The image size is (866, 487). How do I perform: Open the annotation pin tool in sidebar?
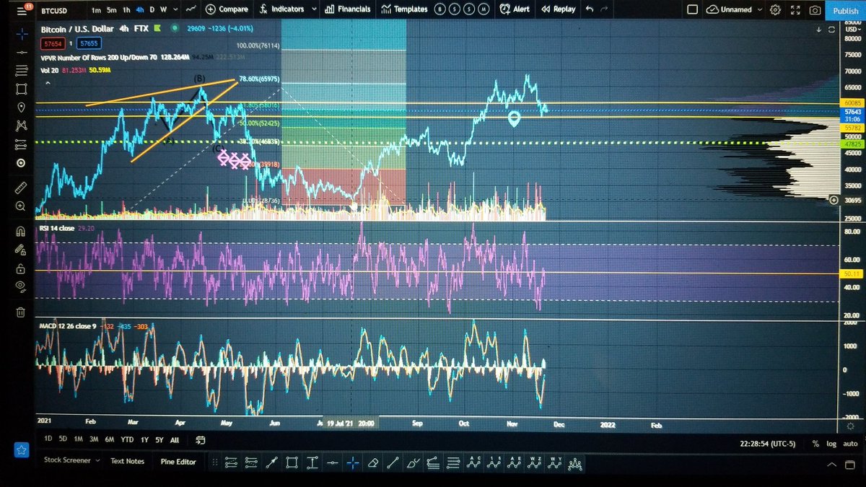click(21, 108)
